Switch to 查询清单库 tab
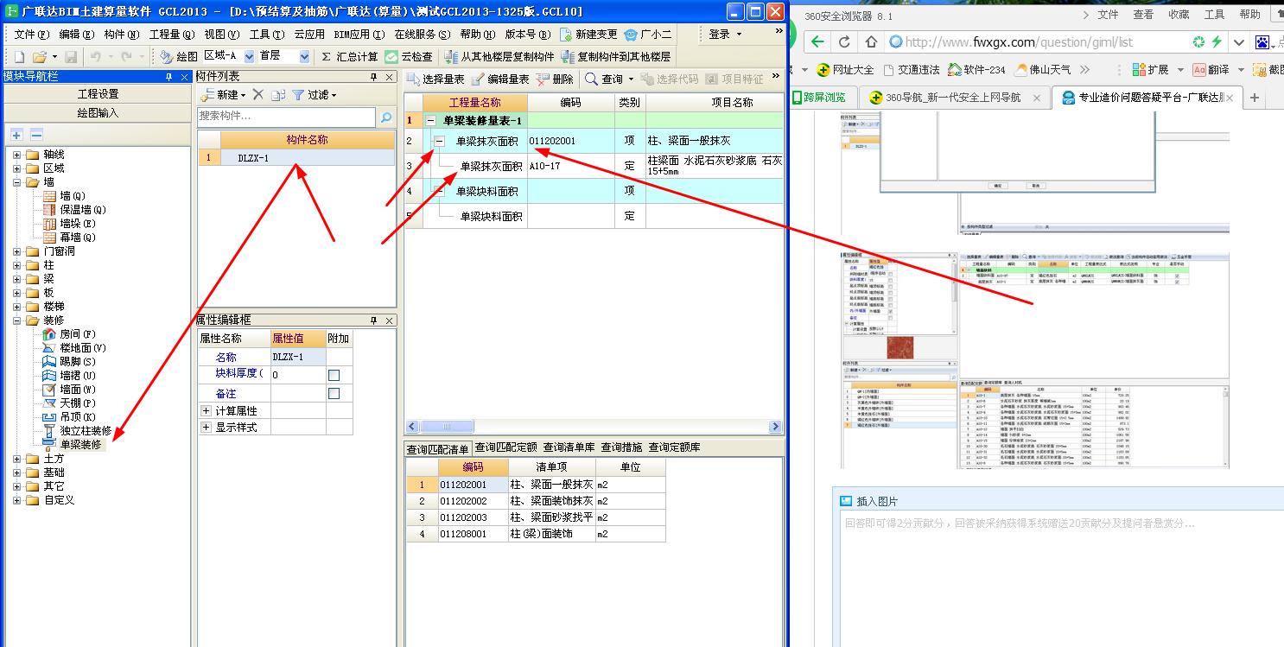Screen dimensions: 1284x647 569,447
